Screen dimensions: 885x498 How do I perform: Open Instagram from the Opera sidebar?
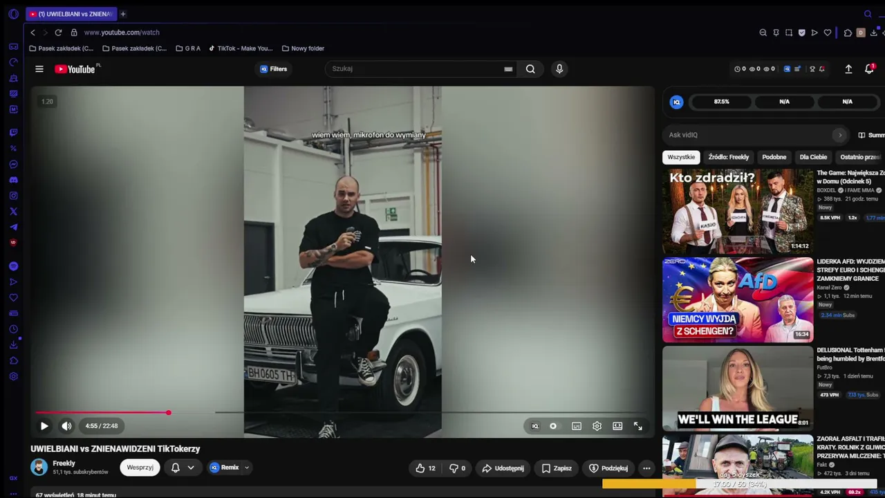13,196
